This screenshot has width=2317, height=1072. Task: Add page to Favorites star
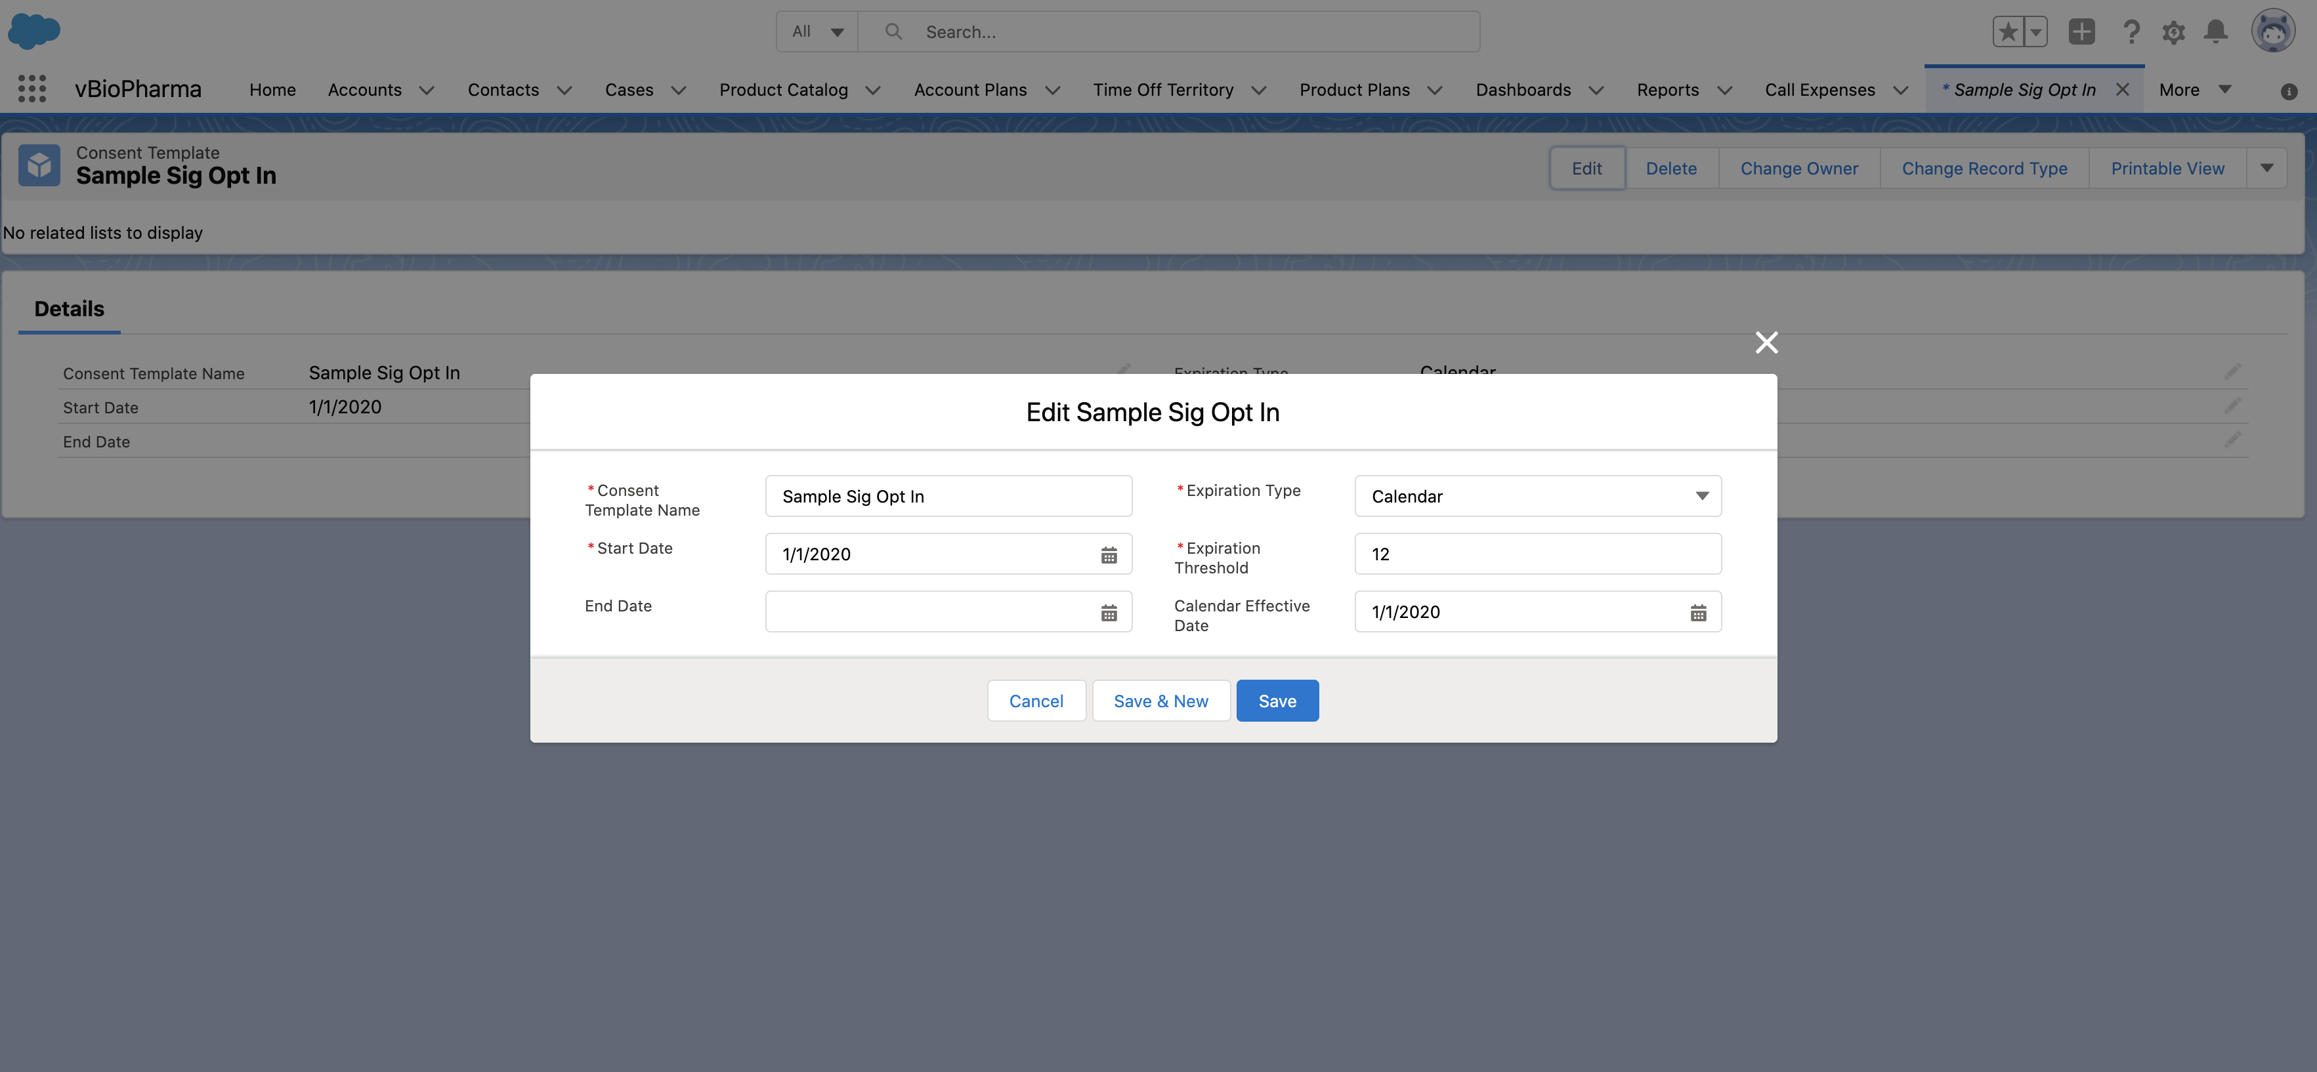pos(2008,32)
